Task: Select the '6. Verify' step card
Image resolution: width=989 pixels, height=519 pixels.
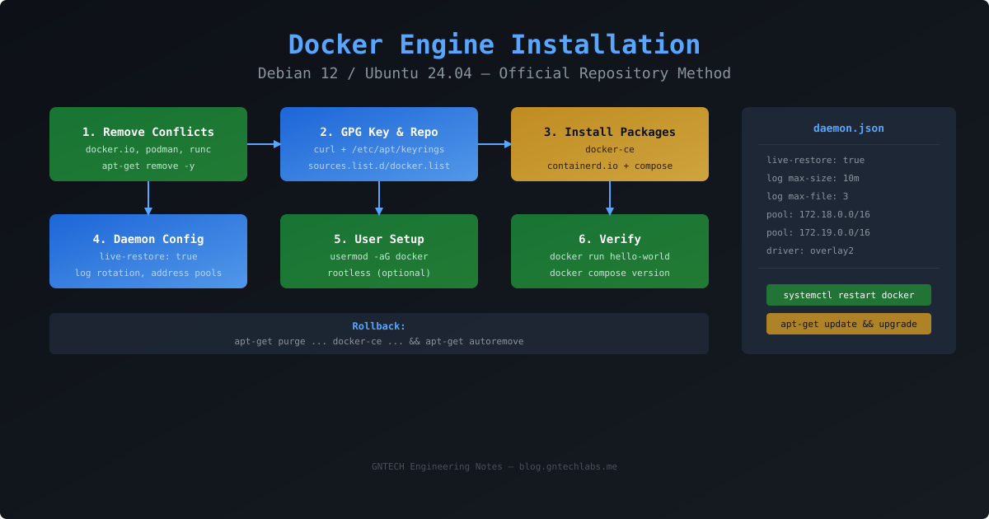Action: (x=610, y=251)
